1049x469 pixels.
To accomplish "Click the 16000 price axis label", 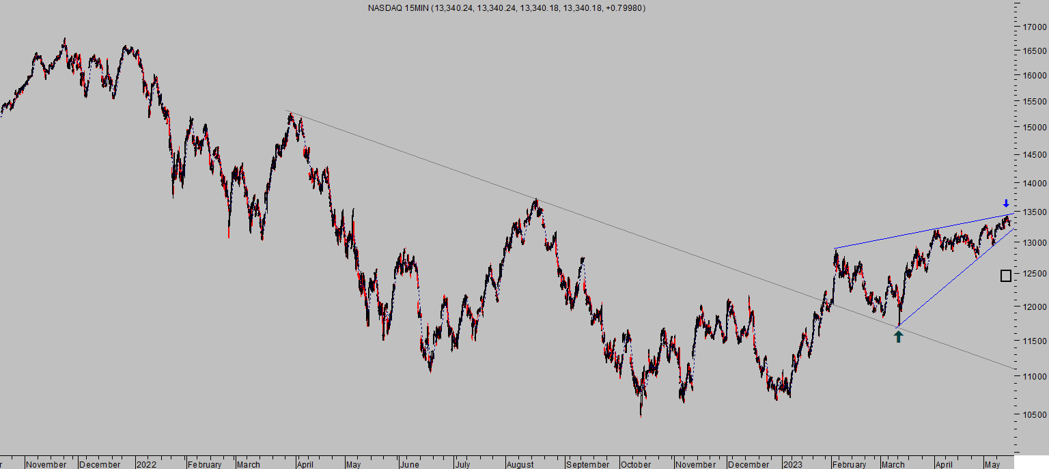I will tap(1035, 75).
